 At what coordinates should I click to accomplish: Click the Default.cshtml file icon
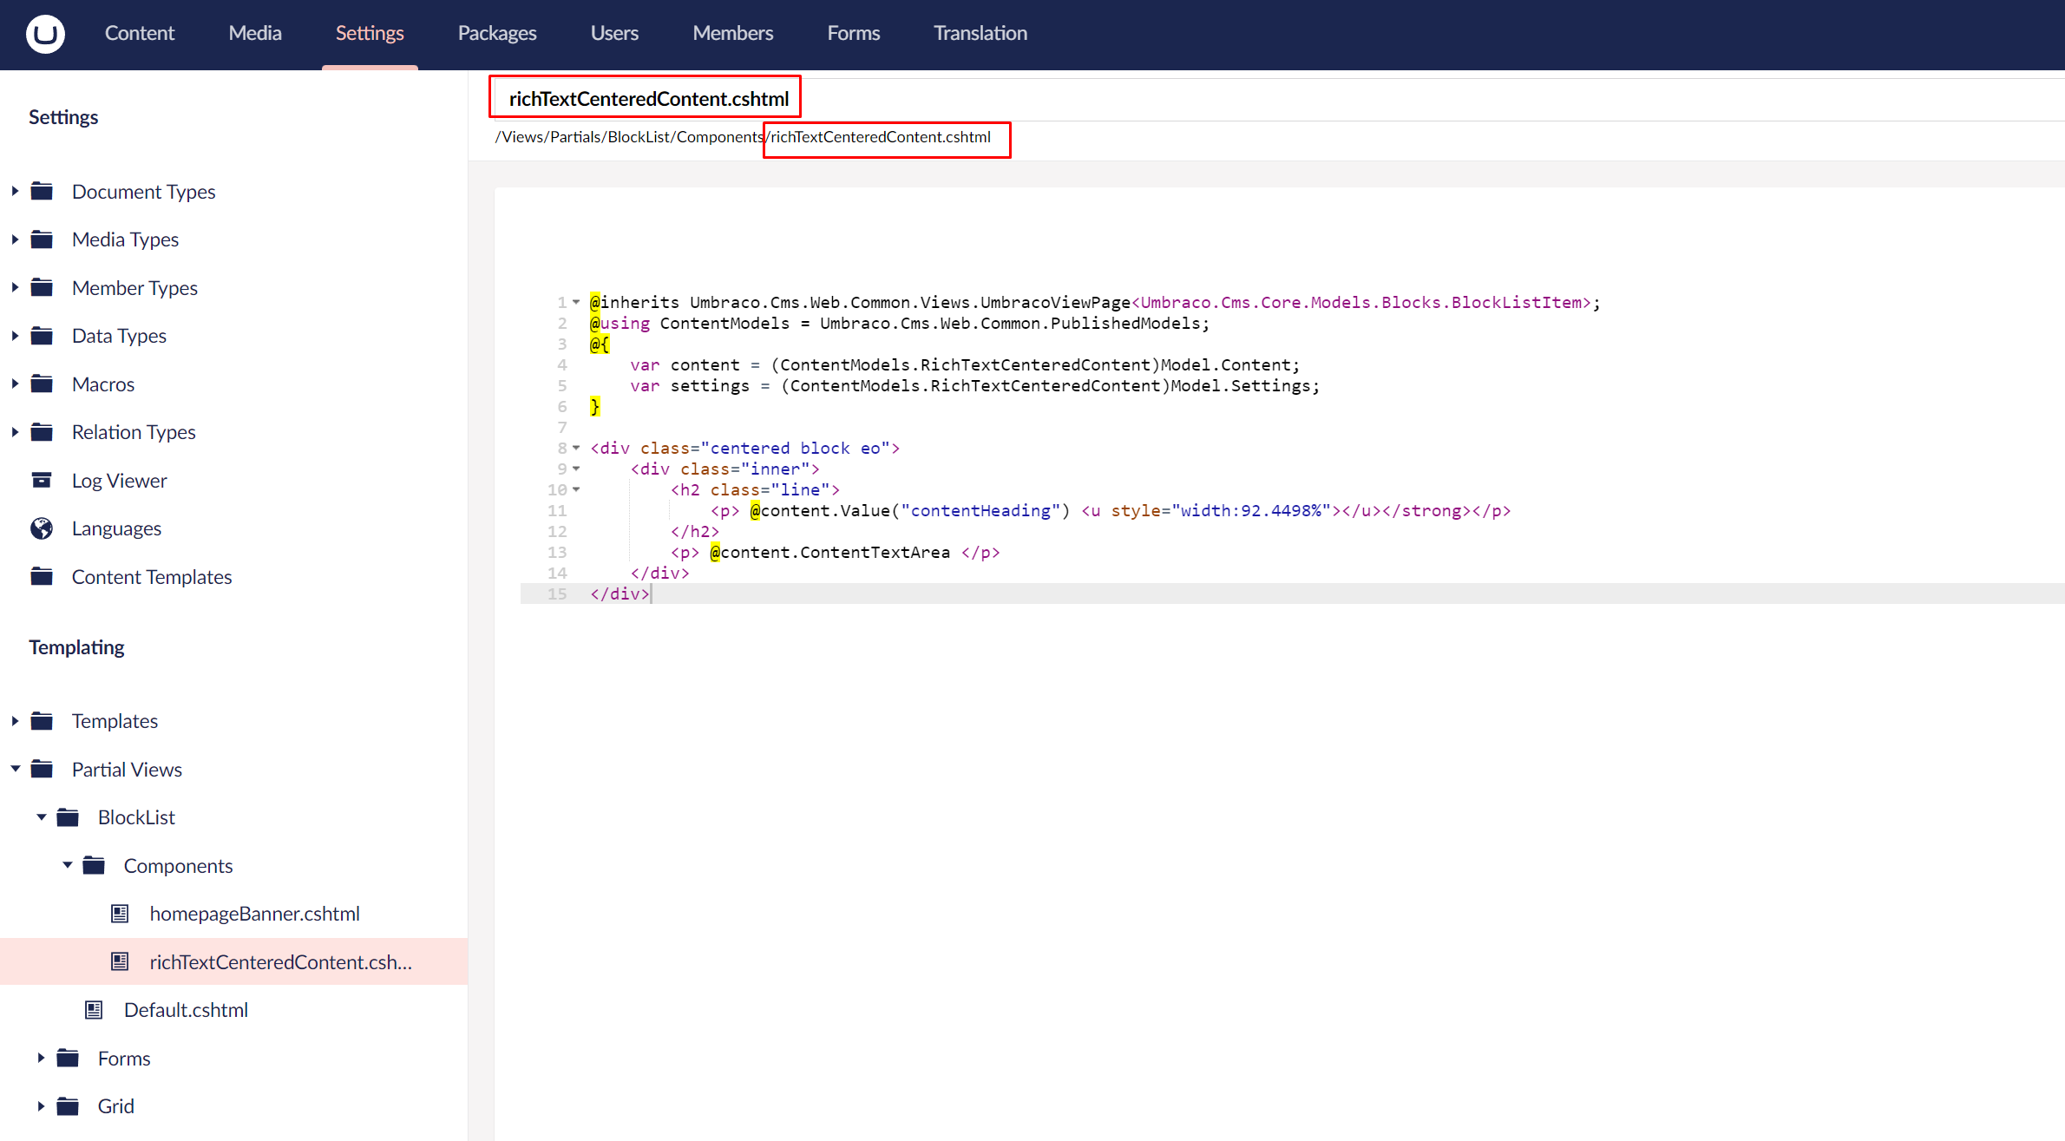(94, 1010)
